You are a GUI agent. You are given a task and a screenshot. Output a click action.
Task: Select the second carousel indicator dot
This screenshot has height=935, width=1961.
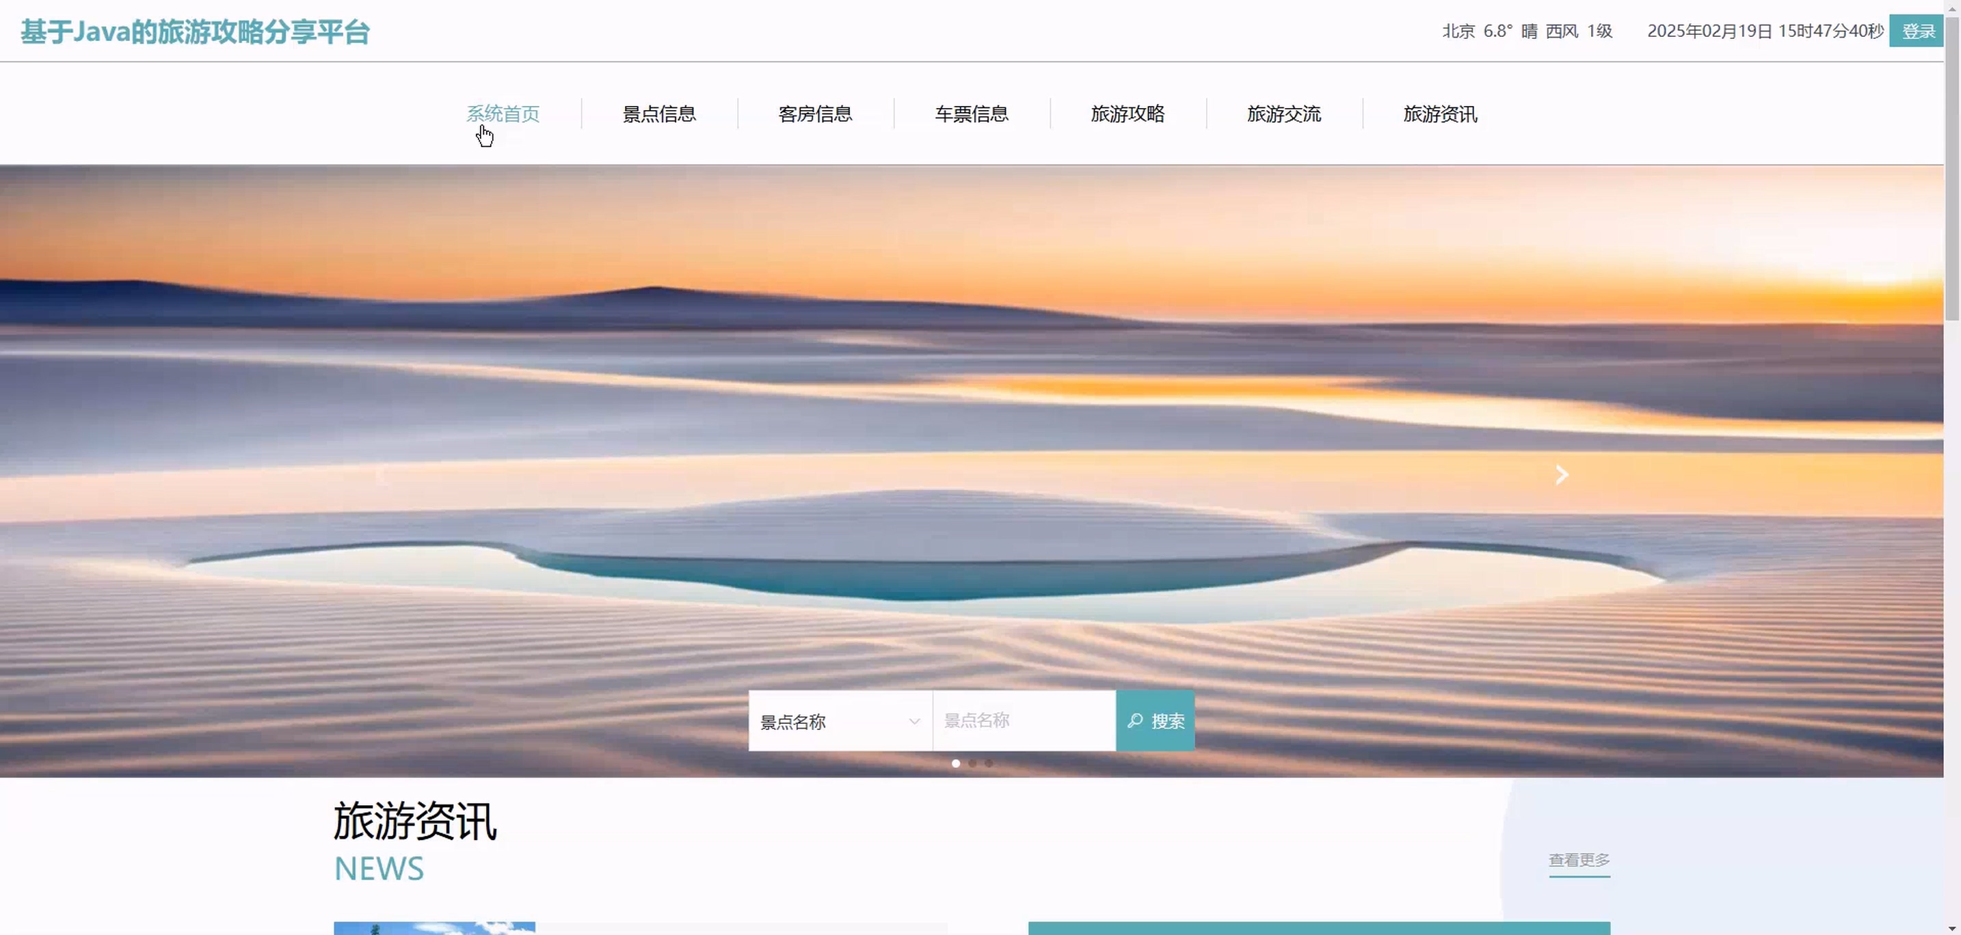972,763
